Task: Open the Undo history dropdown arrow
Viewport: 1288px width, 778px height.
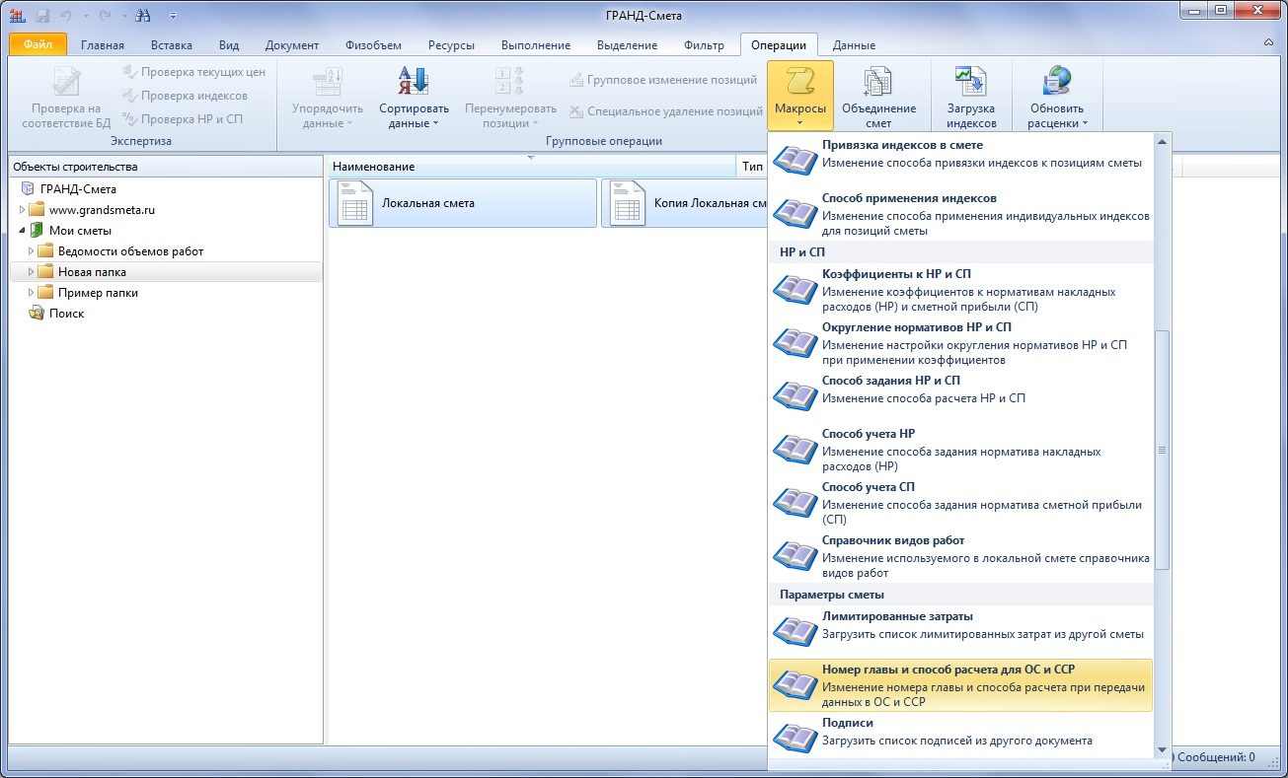Action: (x=85, y=16)
